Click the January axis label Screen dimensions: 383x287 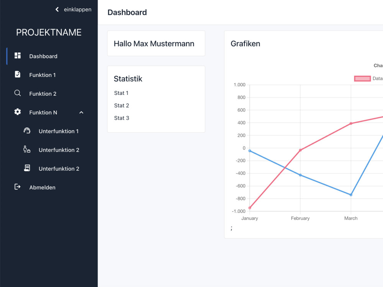click(250, 218)
